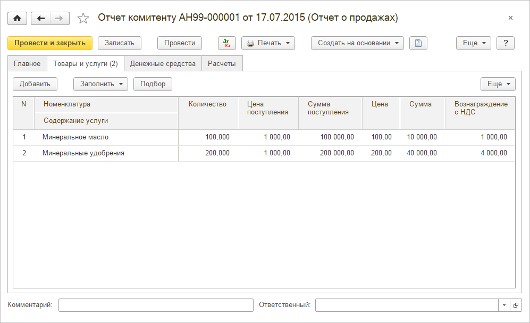This screenshot has height=323, width=530.
Task: Click the Сумма поступления column header
Action: [x=330, y=113]
